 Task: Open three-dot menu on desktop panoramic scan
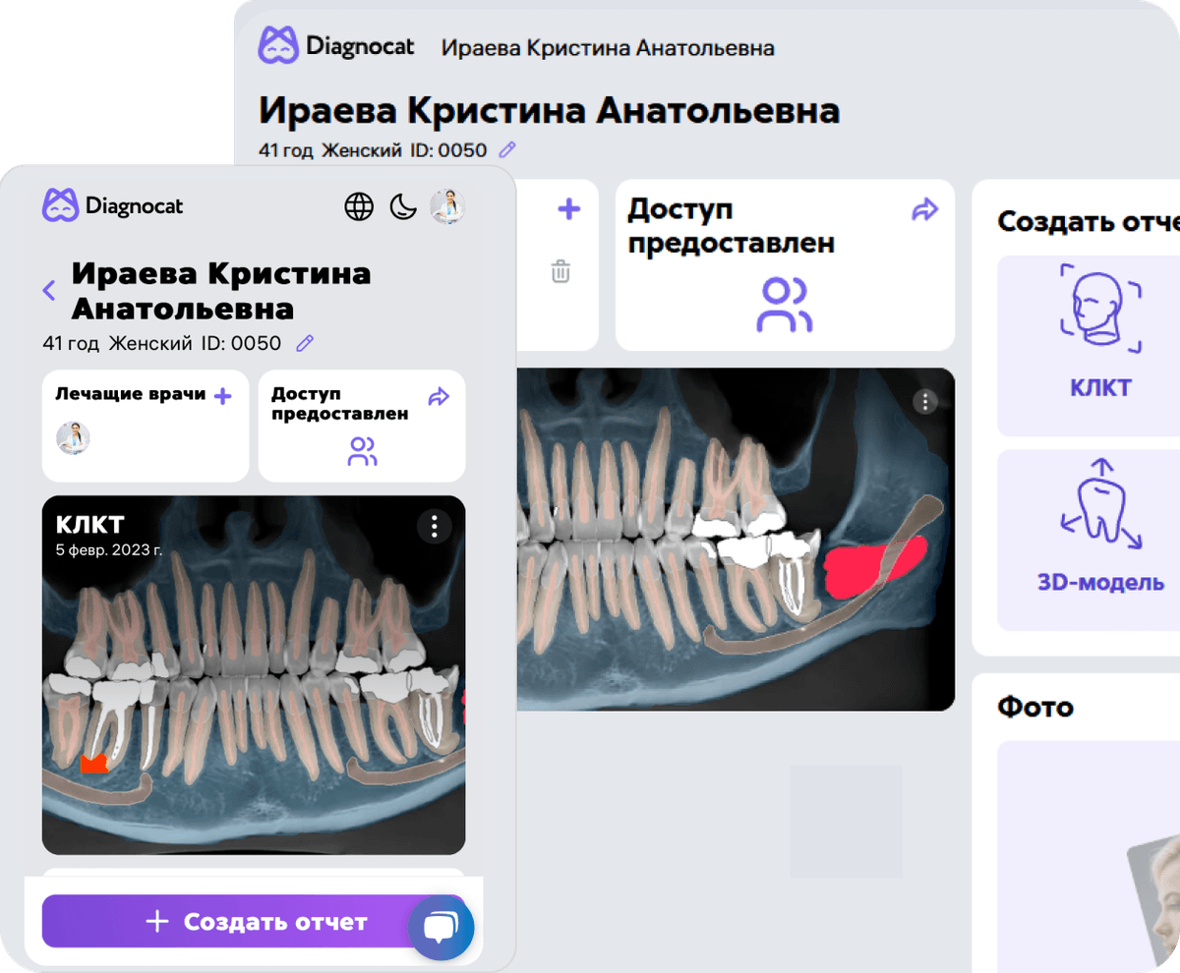[x=924, y=401]
